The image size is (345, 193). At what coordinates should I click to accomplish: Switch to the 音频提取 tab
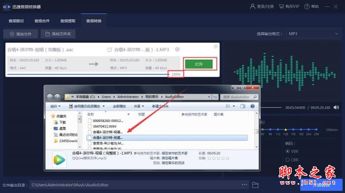68,21
